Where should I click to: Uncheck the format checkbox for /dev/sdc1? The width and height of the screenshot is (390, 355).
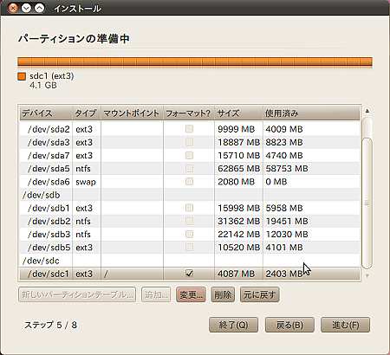[189, 273]
